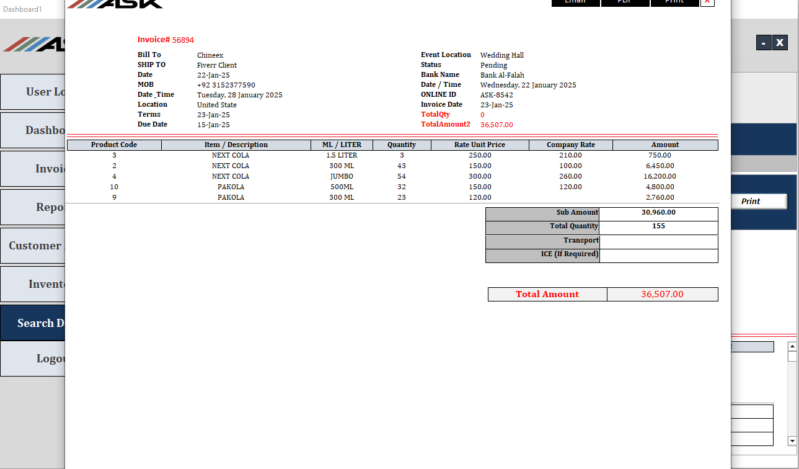This screenshot has width=799, height=469.
Task: Click Item / Description column header
Action: coord(236,145)
